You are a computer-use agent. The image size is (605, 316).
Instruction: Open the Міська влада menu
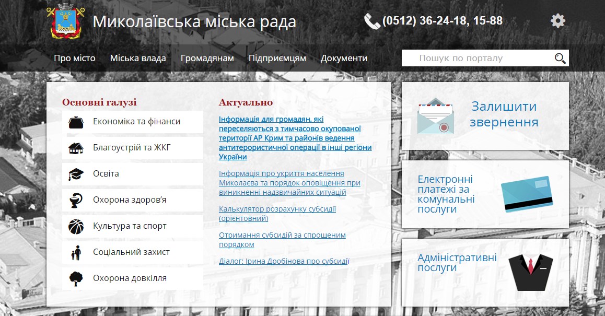coord(138,58)
